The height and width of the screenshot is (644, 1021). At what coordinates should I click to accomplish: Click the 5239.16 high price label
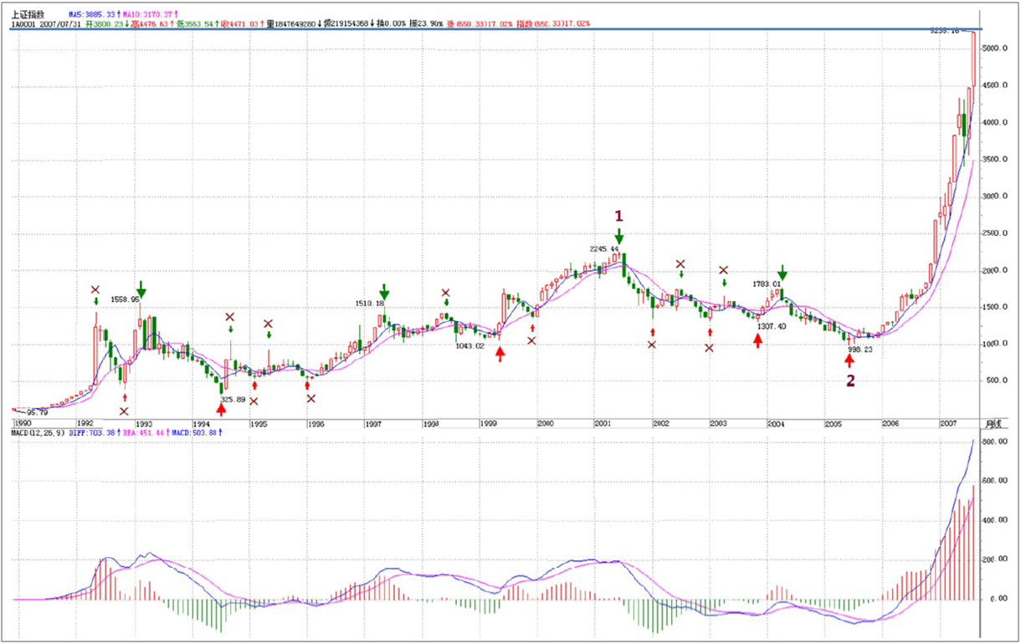946,30
